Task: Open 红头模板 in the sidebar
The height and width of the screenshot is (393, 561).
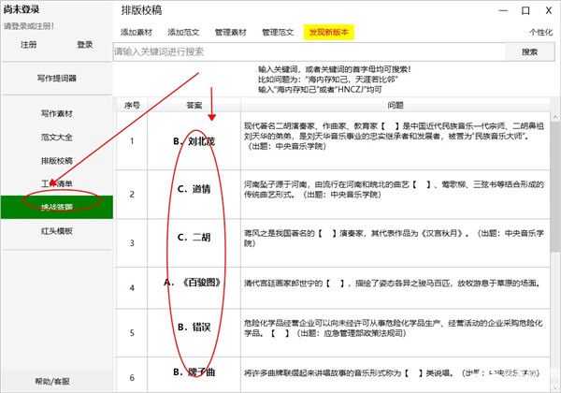Action: 56,230
